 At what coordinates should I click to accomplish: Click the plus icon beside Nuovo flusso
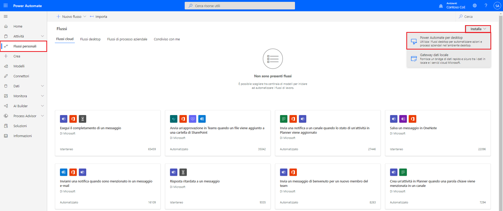pyautogui.click(x=58, y=17)
